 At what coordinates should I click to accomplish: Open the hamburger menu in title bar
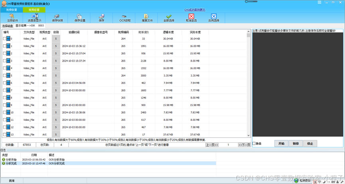click(x=319, y=2)
